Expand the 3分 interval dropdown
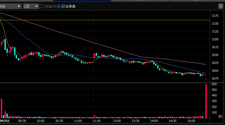The width and height of the screenshot is (225, 125). pos(11,6)
